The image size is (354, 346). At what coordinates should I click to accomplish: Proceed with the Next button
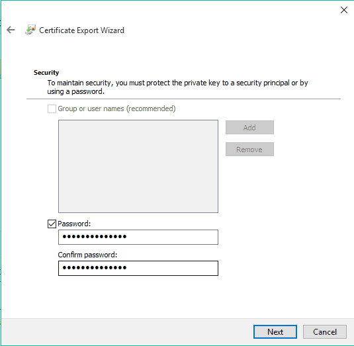275,332
